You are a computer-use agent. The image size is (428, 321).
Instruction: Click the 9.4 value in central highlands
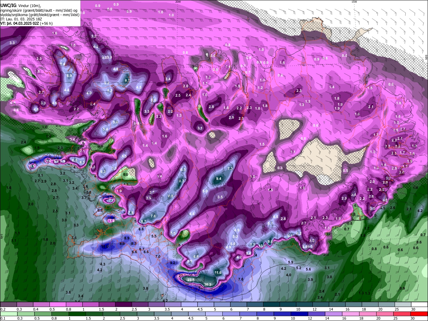click(x=219, y=179)
